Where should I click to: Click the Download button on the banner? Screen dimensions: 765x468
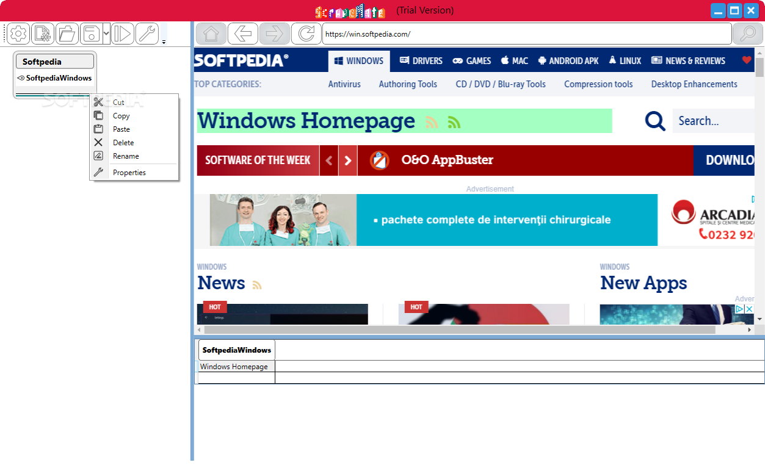[x=724, y=160]
